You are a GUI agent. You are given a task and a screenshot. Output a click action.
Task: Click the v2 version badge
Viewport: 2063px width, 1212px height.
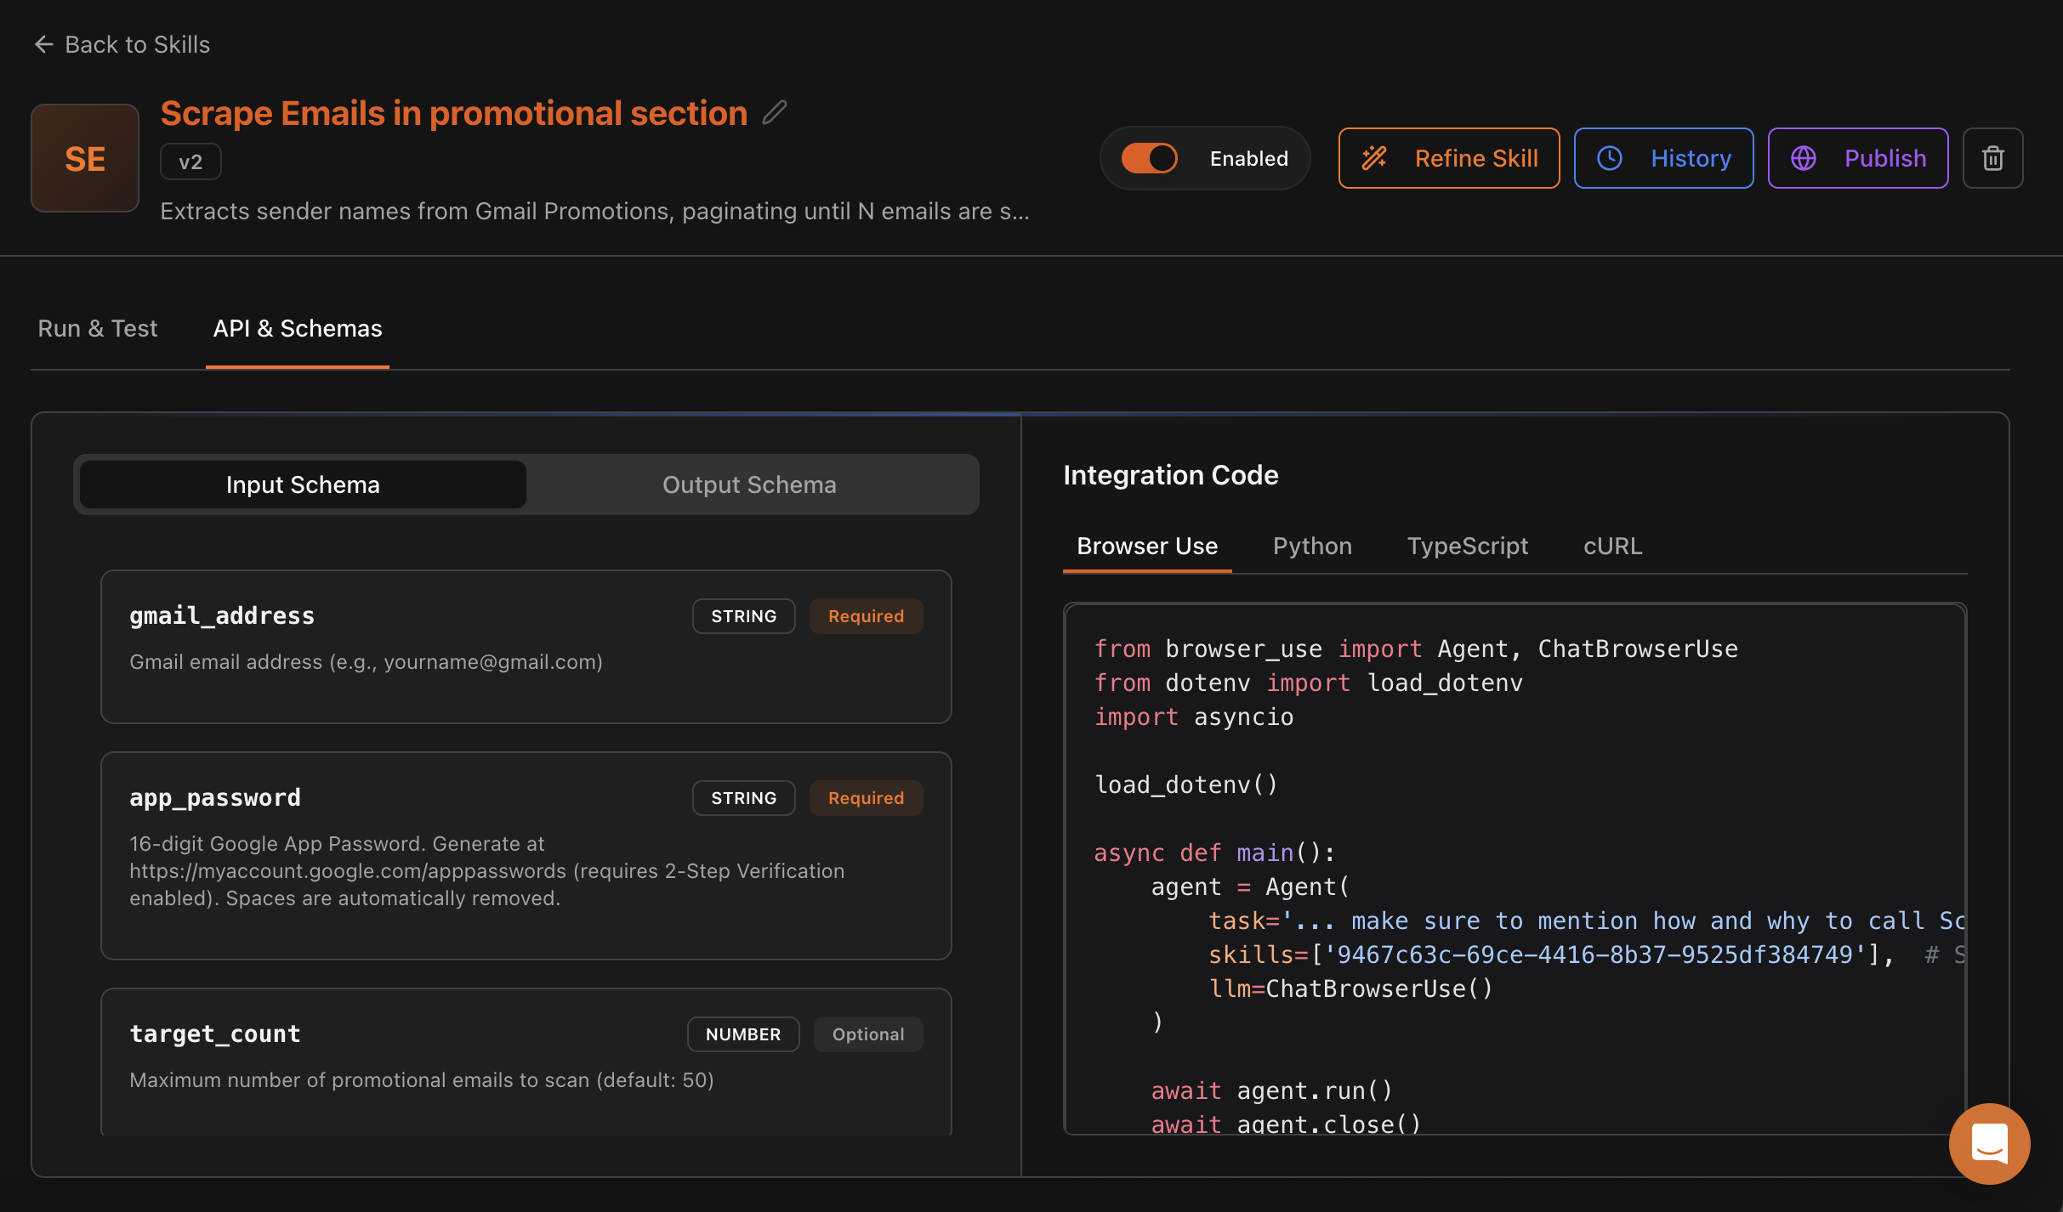pos(190,161)
